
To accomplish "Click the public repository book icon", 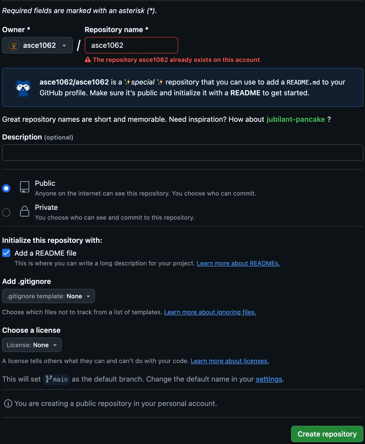I will coord(25,187).
